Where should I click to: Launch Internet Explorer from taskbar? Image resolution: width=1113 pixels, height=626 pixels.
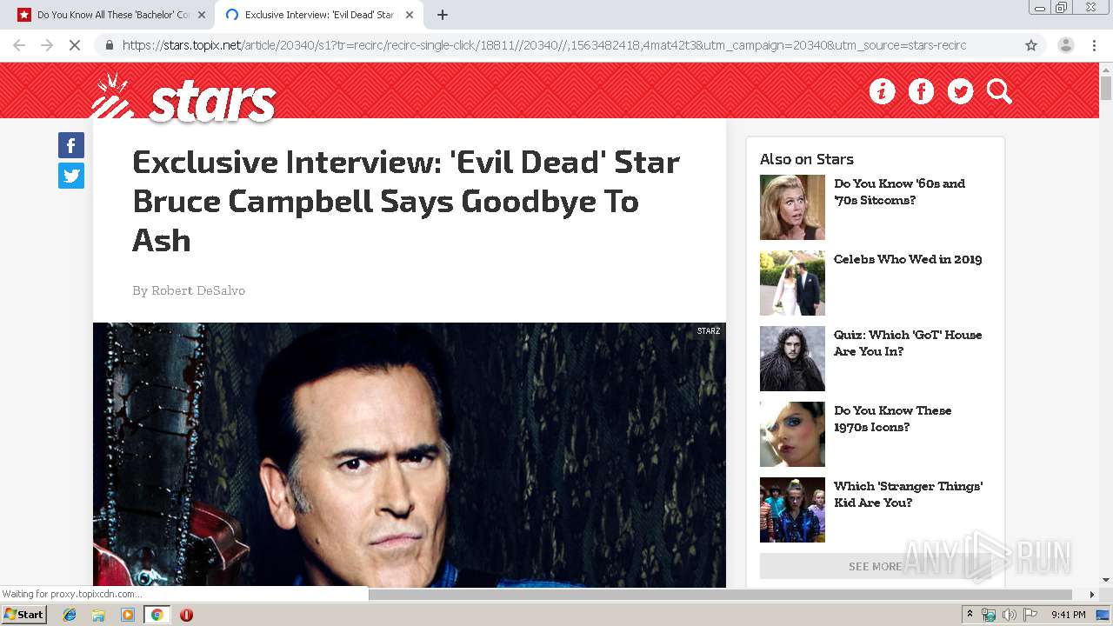click(x=70, y=615)
